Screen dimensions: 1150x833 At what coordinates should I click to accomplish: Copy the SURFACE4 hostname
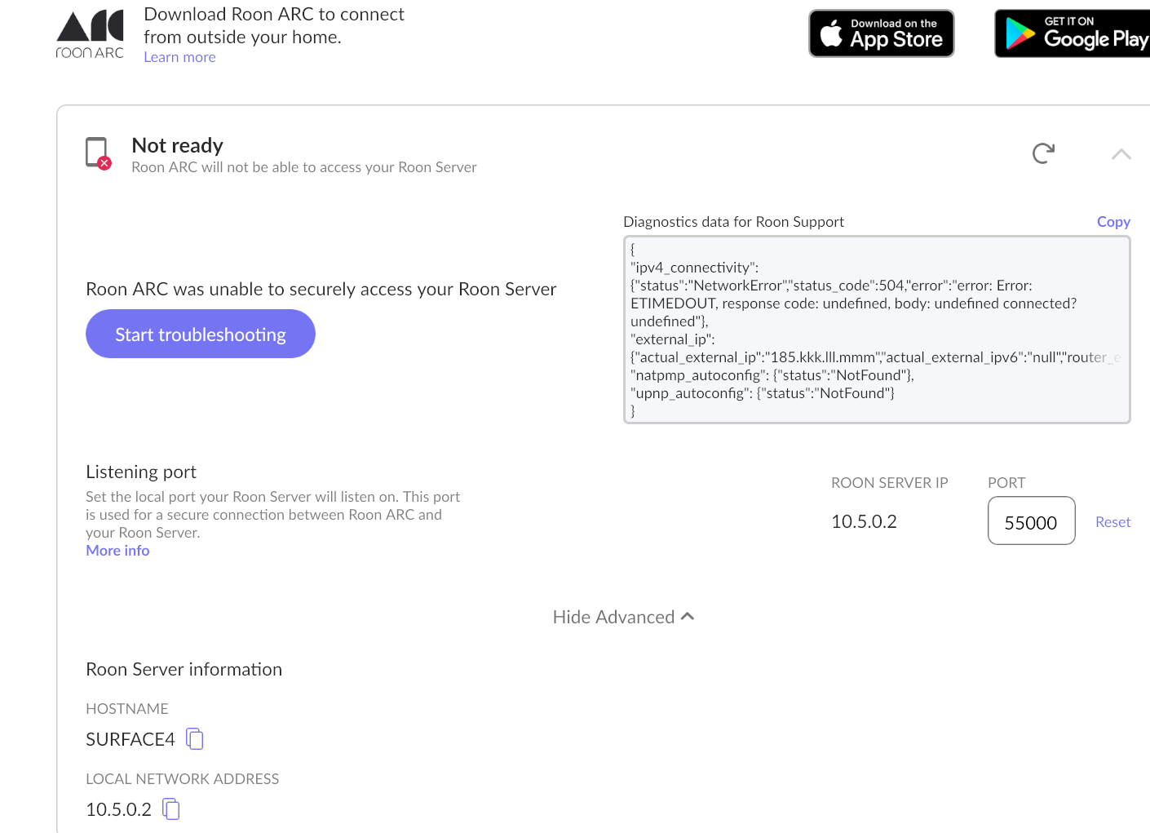[194, 739]
